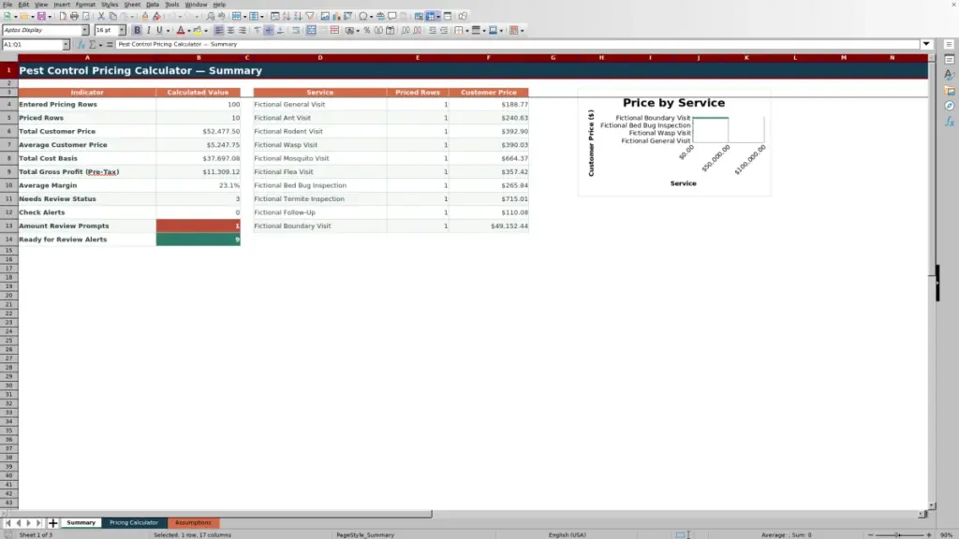Open Background Color dropdown arrow
The image size is (959, 539).
pos(205,30)
